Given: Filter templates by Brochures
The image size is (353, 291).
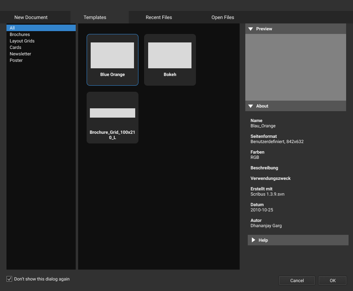Looking at the screenshot, I should tap(20, 35).
